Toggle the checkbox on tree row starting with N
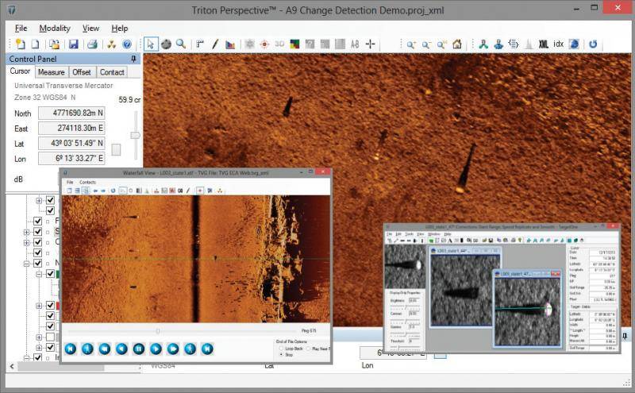Image resolution: width=635 pixels, height=393 pixels. tap(37, 264)
